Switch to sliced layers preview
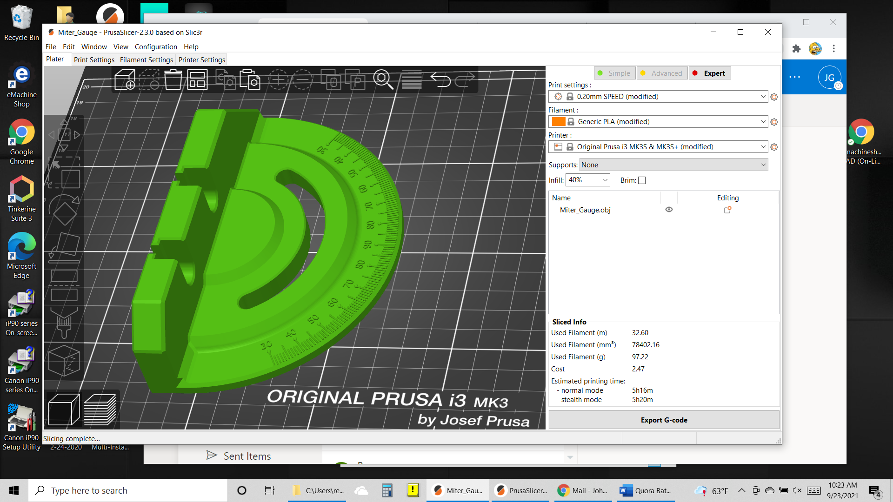The width and height of the screenshot is (893, 502). (x=100, y=409)
